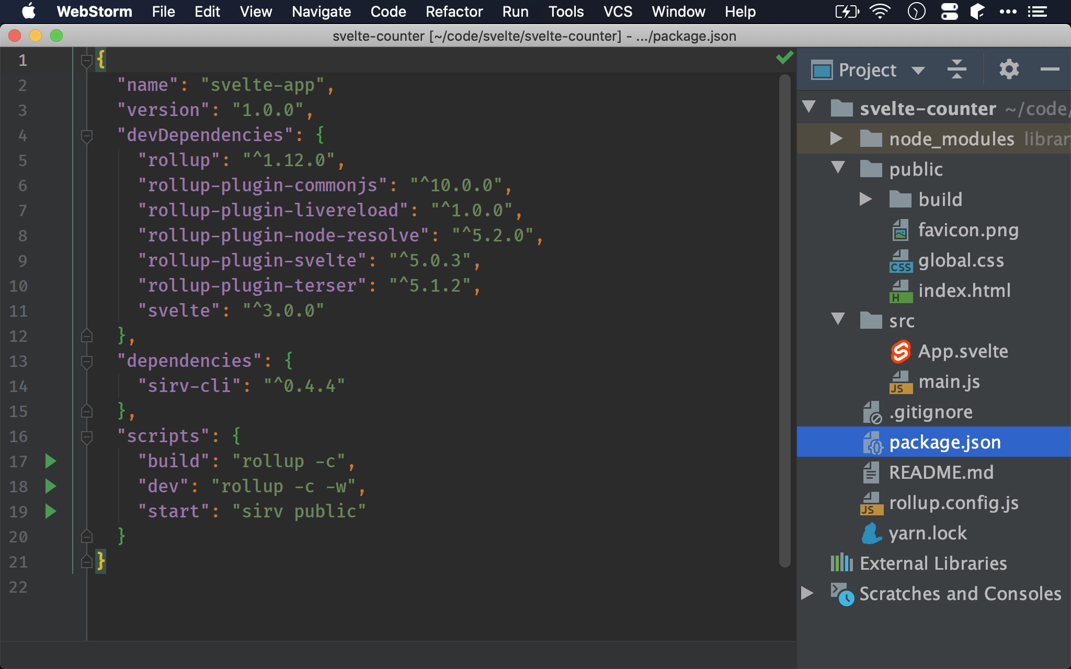Collapse the src folder
This screenshot has width=1071, height=669.
tap(838, 319)
